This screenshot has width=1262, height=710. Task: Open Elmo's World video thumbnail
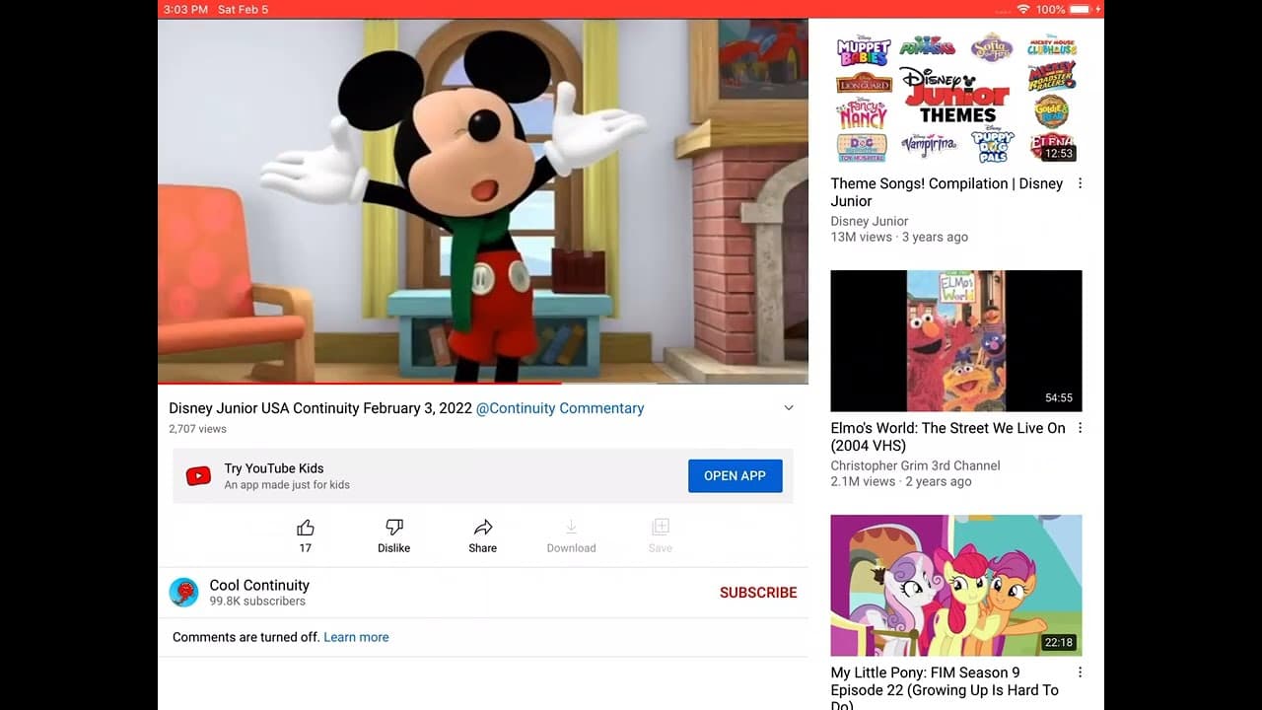pos(956,341)
